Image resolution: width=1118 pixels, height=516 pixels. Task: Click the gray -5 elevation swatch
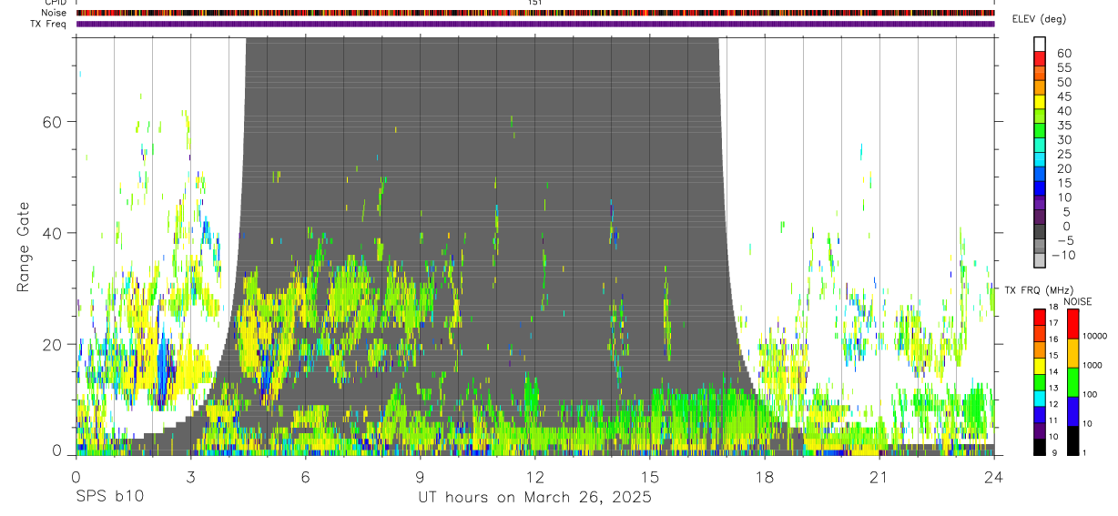[1040, 248]
